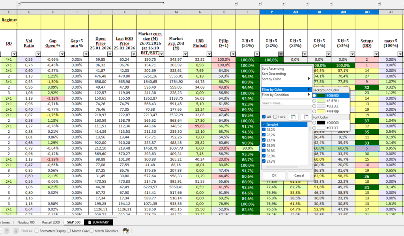Open Setups (DD) column filter dropdown
Image resolution: width=404 pixels, height=236 pixels.
(376, 54)
